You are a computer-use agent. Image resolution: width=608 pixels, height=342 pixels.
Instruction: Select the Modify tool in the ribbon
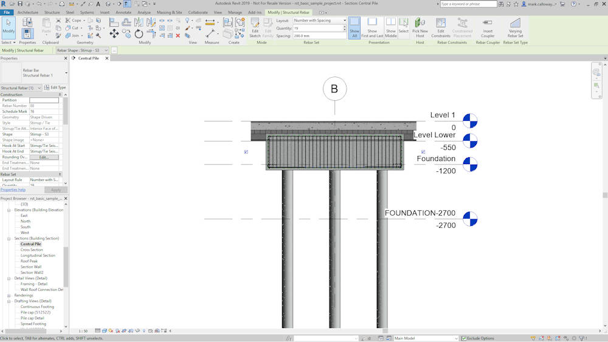[9, 27]
